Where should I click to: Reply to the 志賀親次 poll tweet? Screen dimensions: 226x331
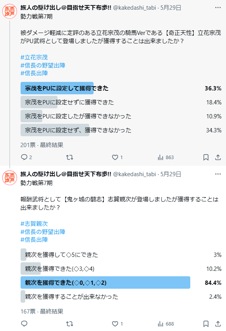[x=24, y=324]
